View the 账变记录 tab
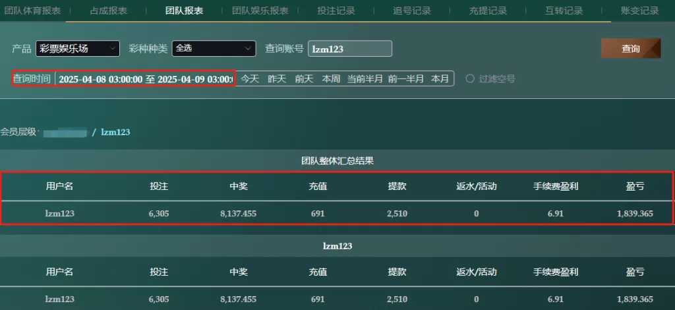675x310 pixels. click(x=639, y=11)
